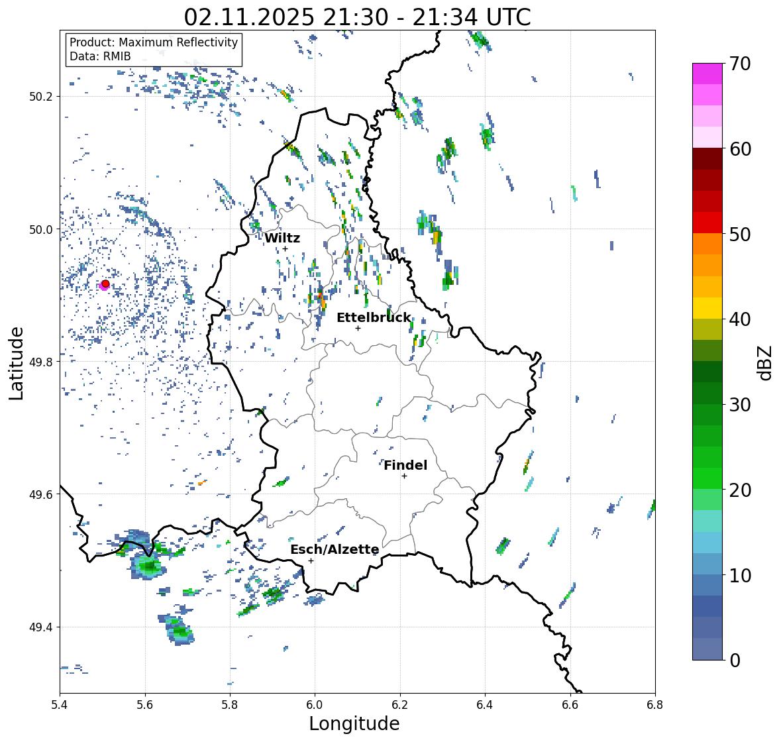Click longitude tick label 5.8
Screen dimensions: 781x740
pyautogui.click(x=230, y=705)
